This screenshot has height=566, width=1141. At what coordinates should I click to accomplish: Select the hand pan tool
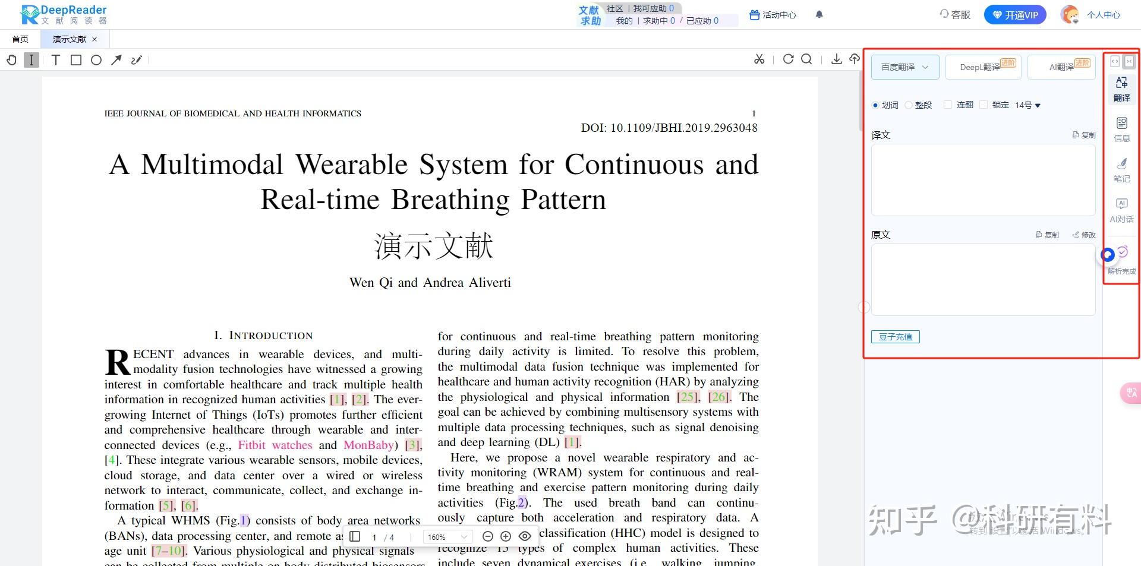click(11, 60)
